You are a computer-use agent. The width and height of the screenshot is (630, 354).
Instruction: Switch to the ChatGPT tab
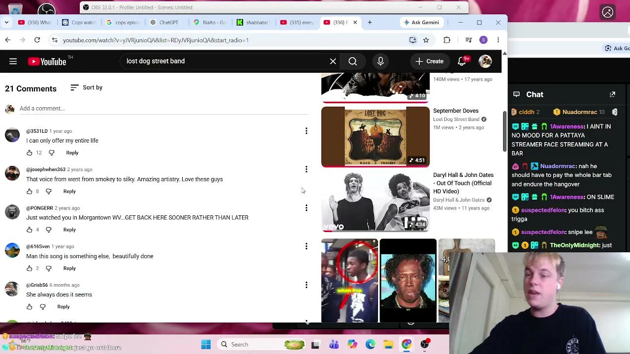(x=167, y=23)
